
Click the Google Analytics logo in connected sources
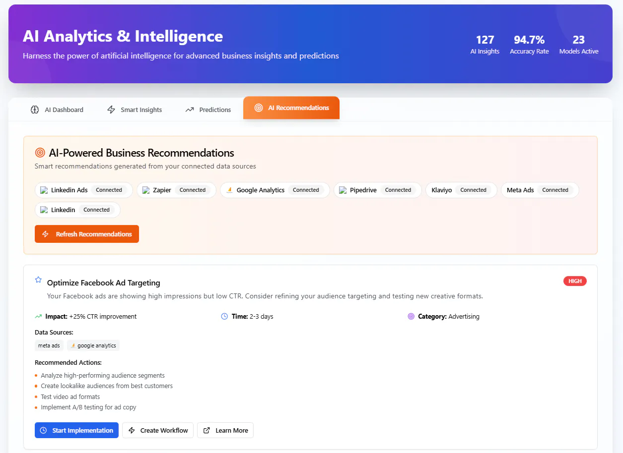[x=230, y=190]
